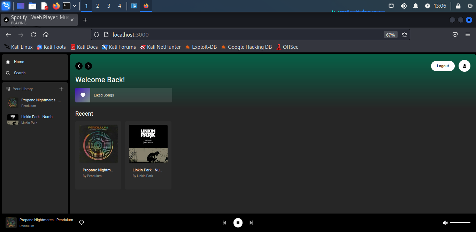The width and height of the screenshot is (476, 232).
Task: Open the browser hamburger menu
Action: coord(468,34)
